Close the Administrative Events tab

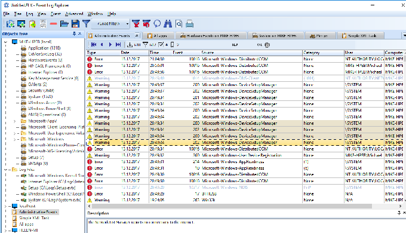pos(137,35)
